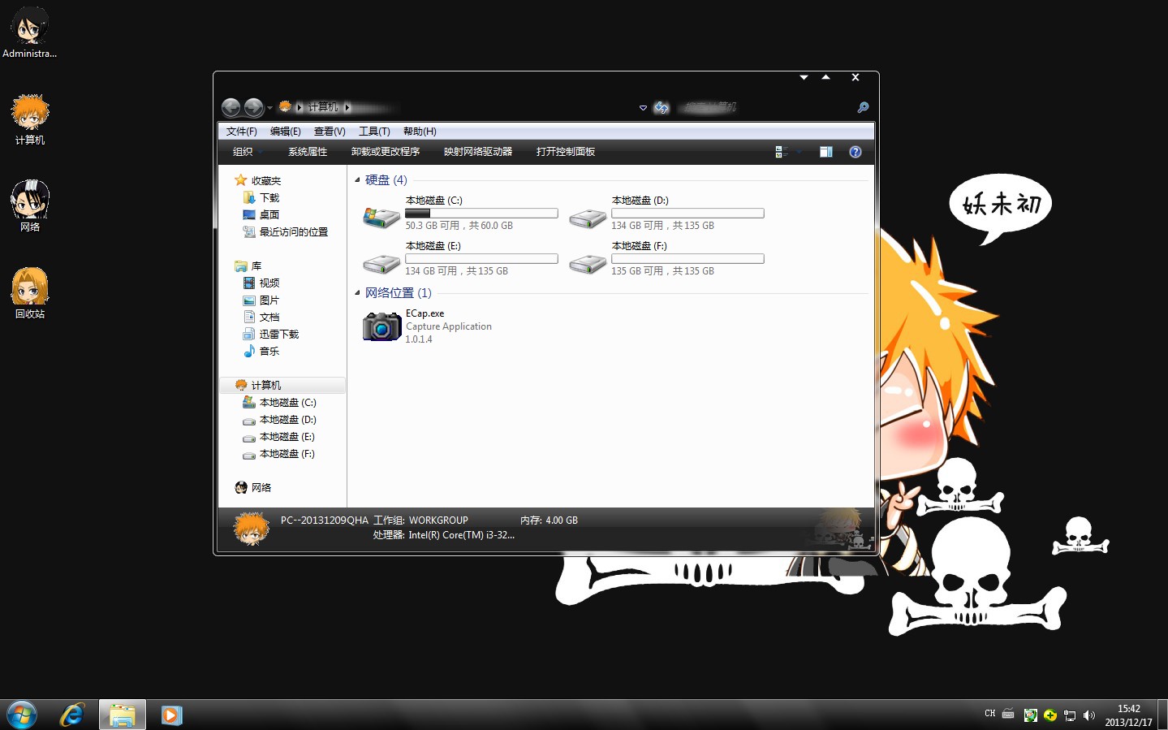Click the C: drive usage bar
1168x730 pixels.
[481, 214]
